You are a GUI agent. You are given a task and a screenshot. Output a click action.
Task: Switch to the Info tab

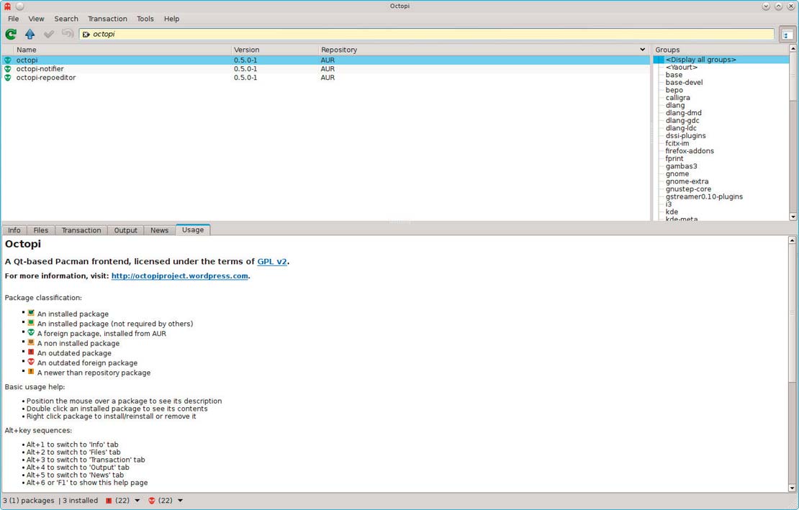point(14,230)
